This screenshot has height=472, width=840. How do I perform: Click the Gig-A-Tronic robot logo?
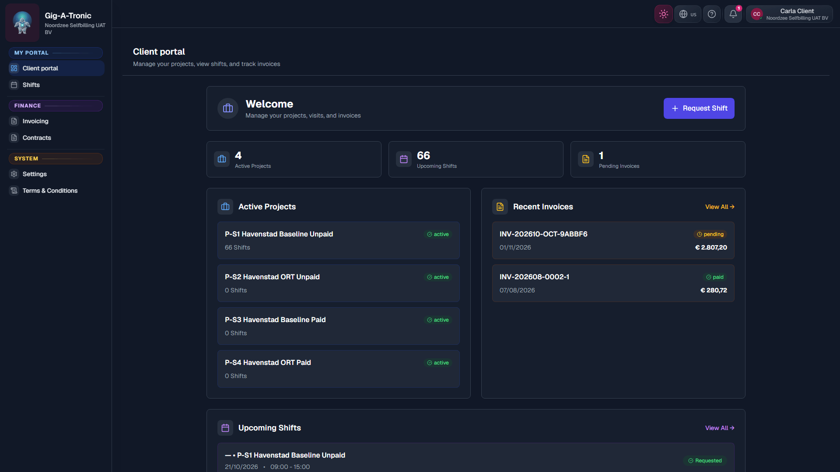click(x=22, y=23)
